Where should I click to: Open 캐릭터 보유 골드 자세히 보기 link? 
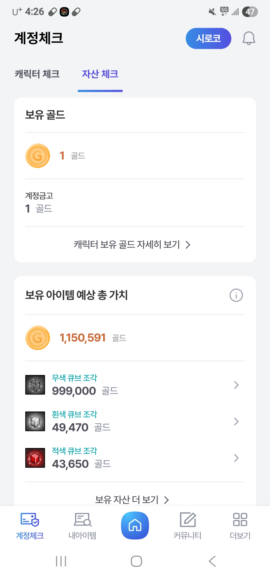pyautogui.click(x=132, y=244)
